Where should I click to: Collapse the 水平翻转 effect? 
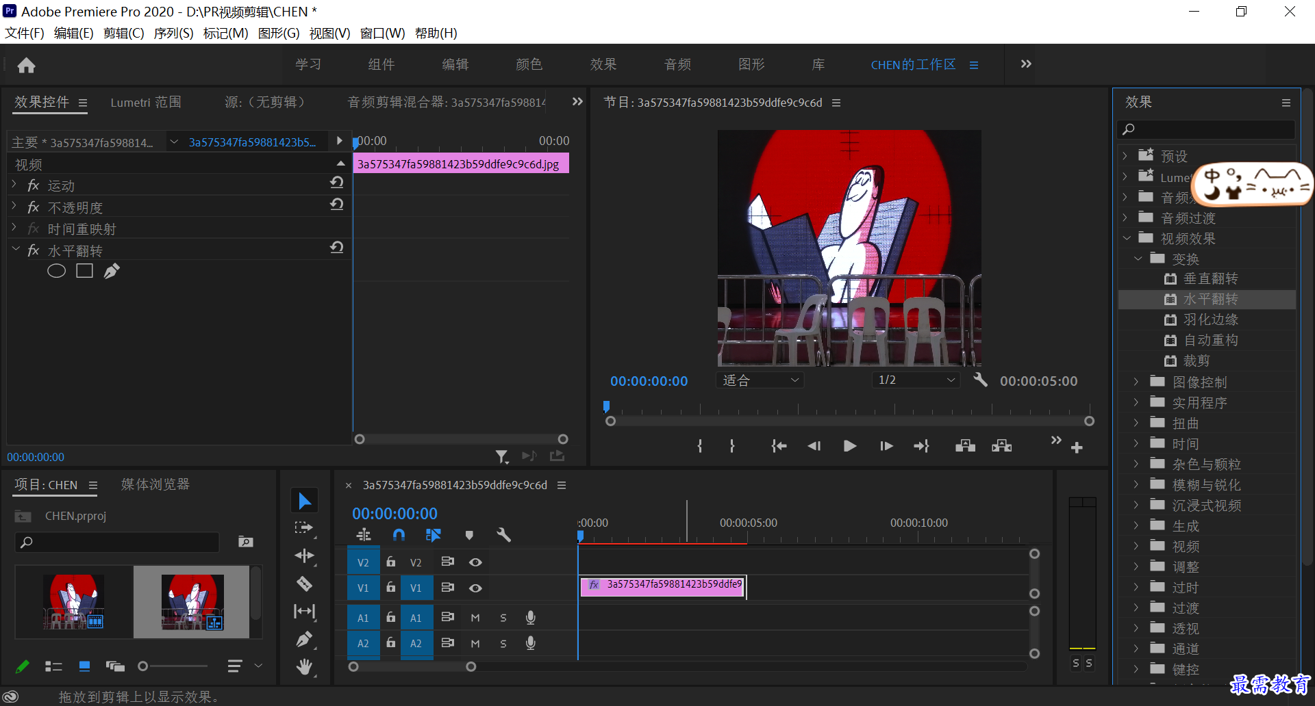16,250
